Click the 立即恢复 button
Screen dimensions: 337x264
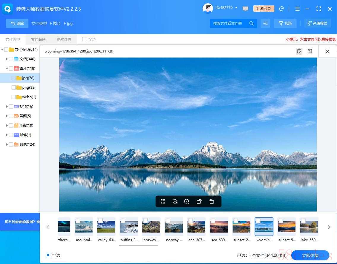coord(310,255)
